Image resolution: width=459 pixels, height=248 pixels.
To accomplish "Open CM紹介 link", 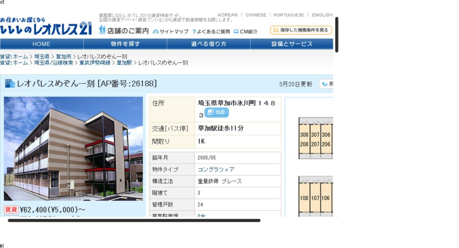I will (x=248, y=32).
